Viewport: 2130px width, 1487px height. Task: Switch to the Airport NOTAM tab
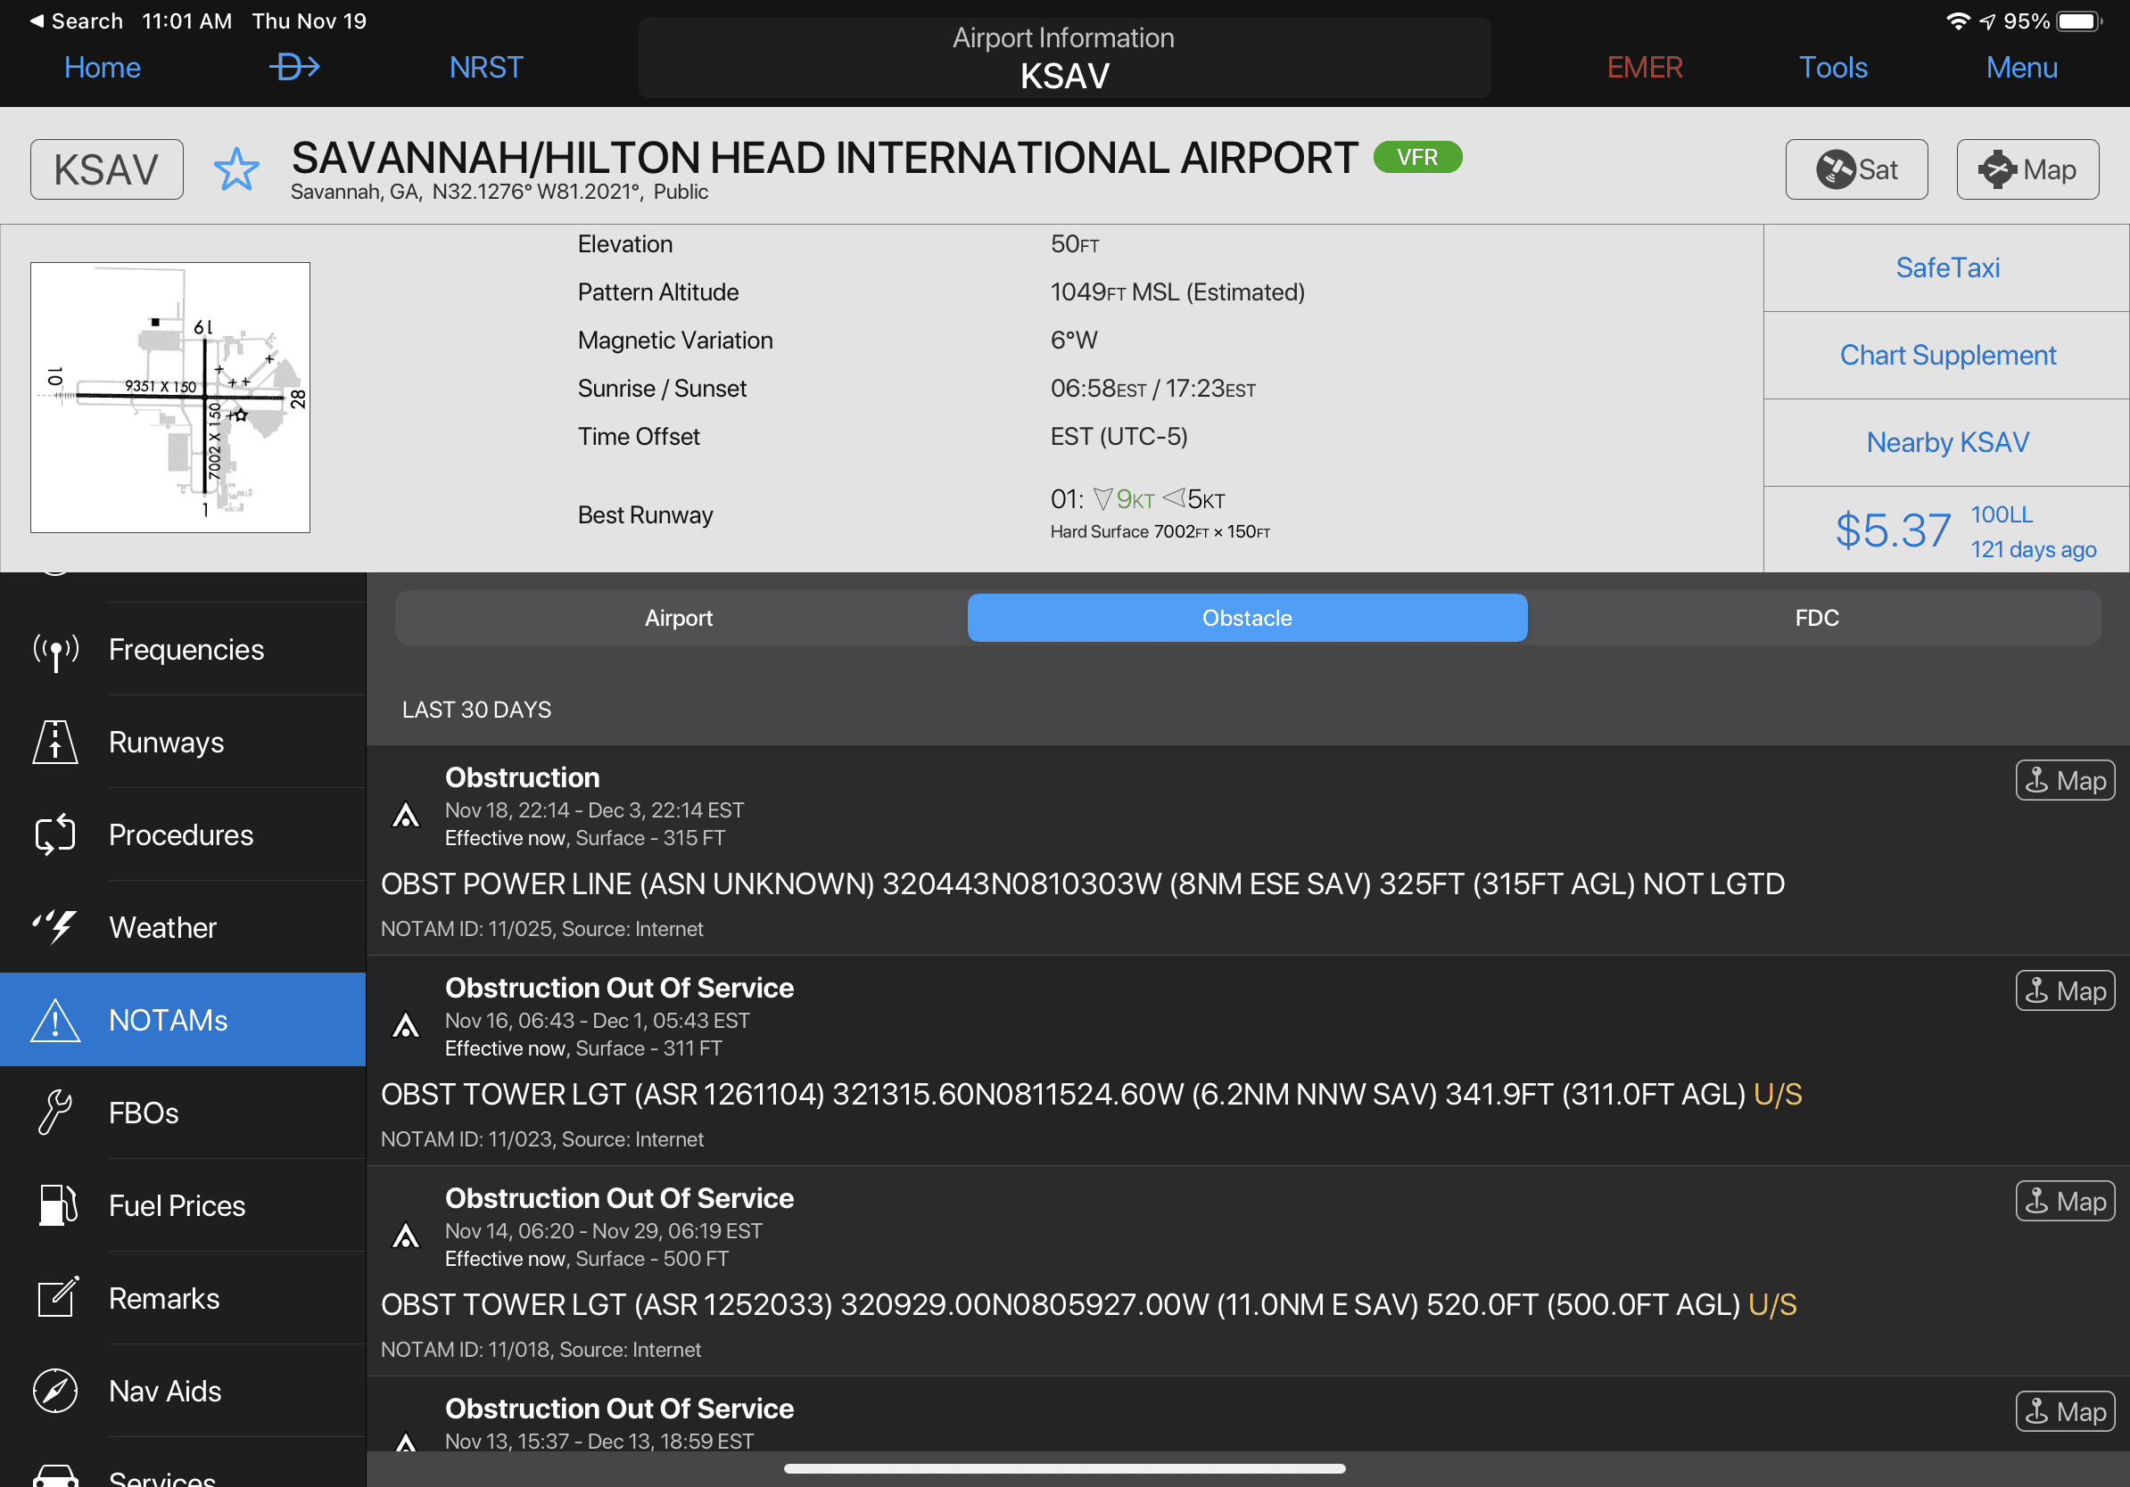(679, 618)
